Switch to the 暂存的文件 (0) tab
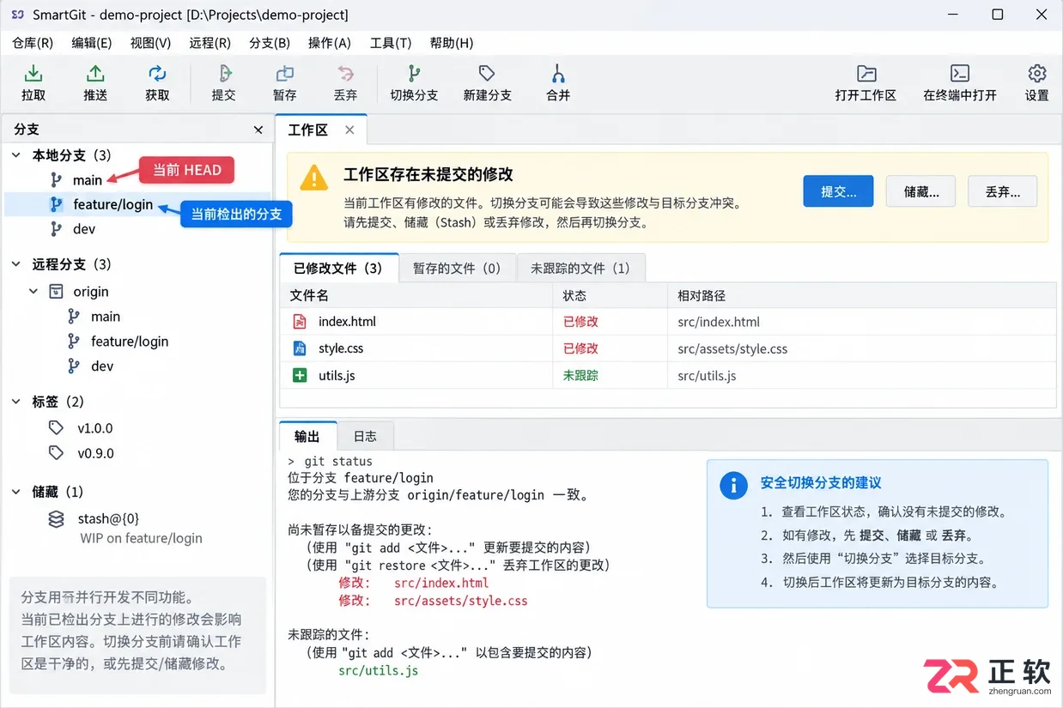Screen dimensions: 1063x708 pos(457,268)
